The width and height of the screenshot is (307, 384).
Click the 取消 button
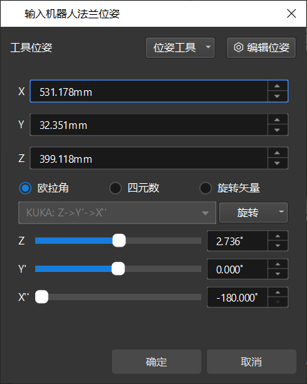click(x=251, y=361)
